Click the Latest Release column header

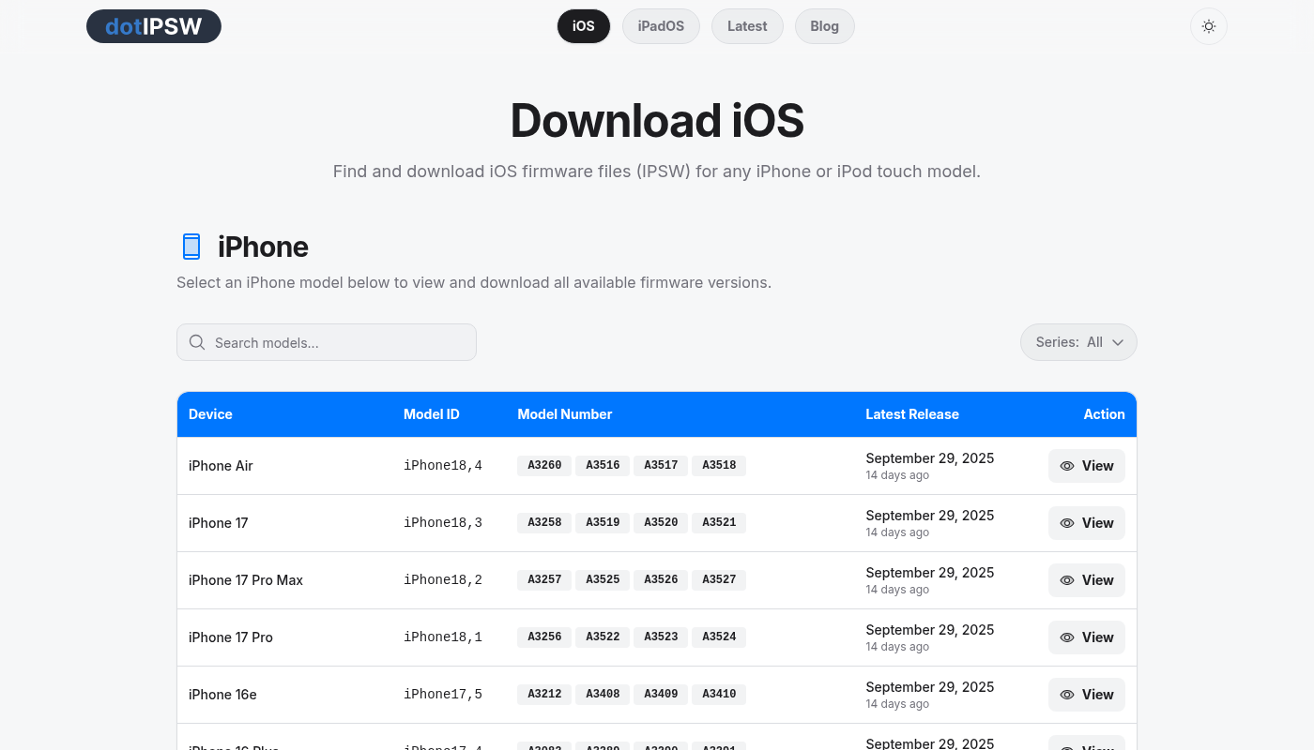point(911,414)
